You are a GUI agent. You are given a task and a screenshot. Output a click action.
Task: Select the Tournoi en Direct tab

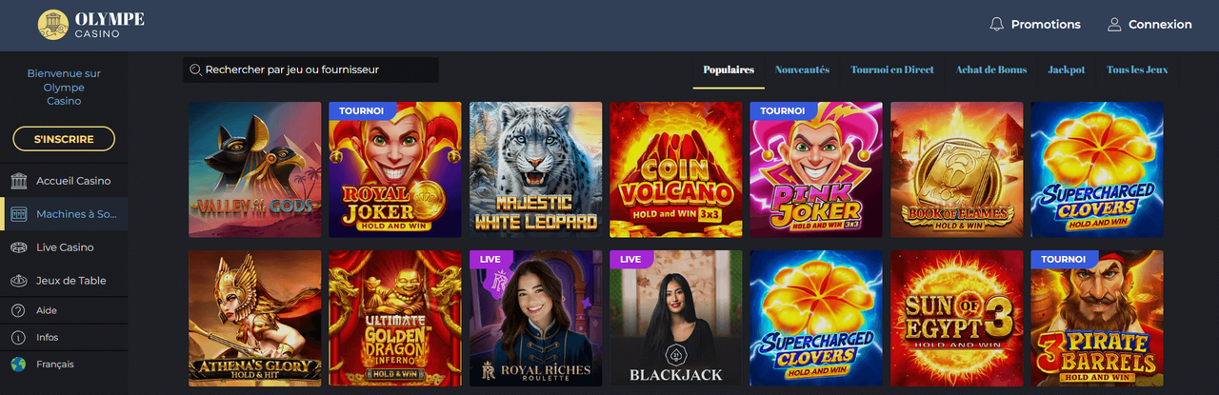pos(892,69)
